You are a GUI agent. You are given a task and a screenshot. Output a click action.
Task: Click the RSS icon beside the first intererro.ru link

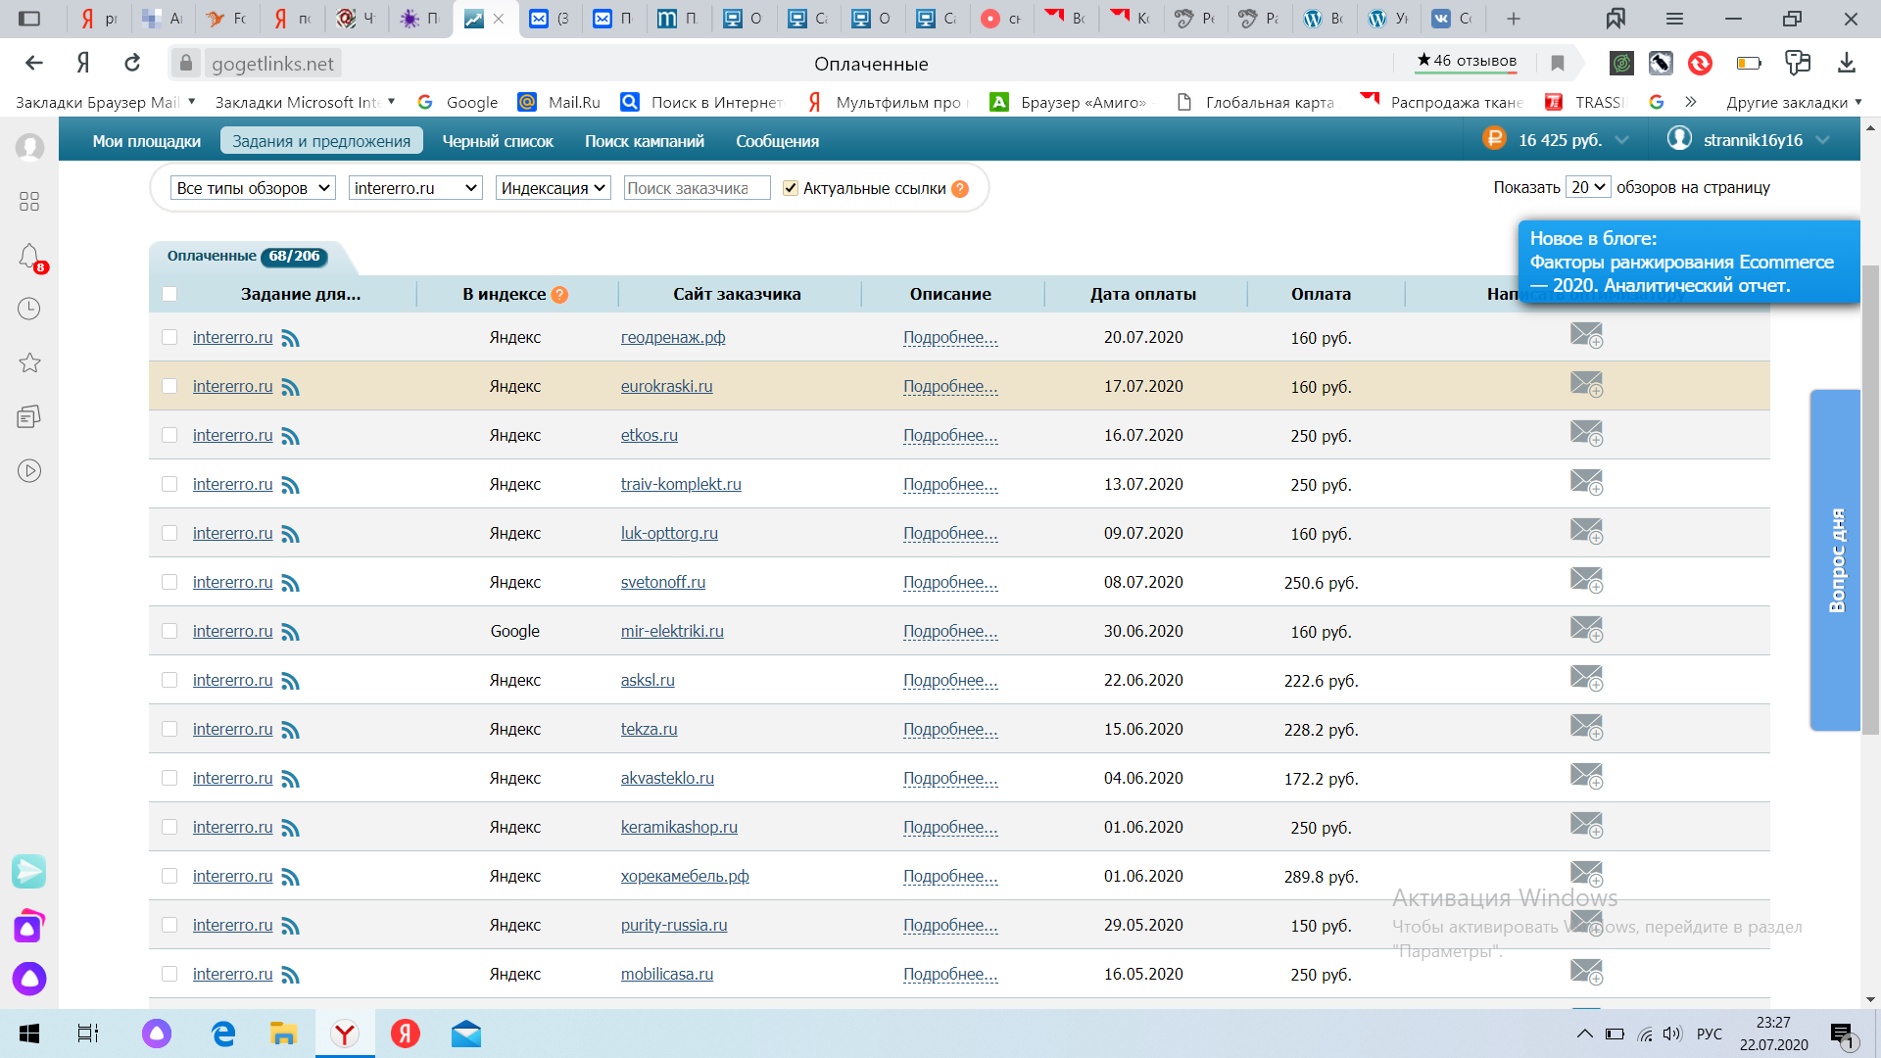tap(290, 338)
